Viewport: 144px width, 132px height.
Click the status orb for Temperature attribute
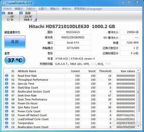pos(7,123)
